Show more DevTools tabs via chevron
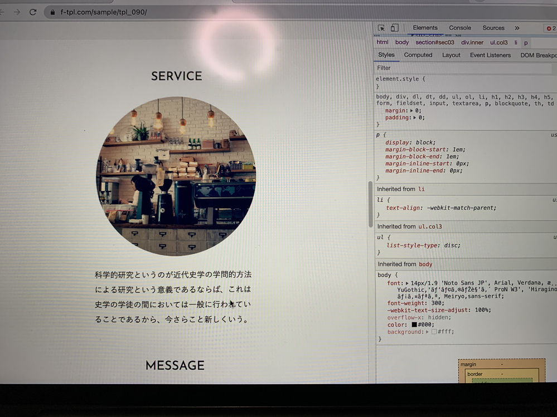 click(517, 28)
